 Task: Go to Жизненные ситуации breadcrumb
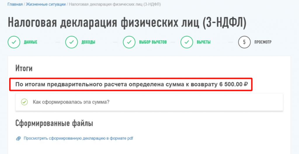(46, 4)
